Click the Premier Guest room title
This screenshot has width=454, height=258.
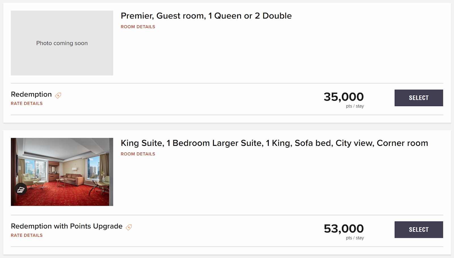coord(206,16)
